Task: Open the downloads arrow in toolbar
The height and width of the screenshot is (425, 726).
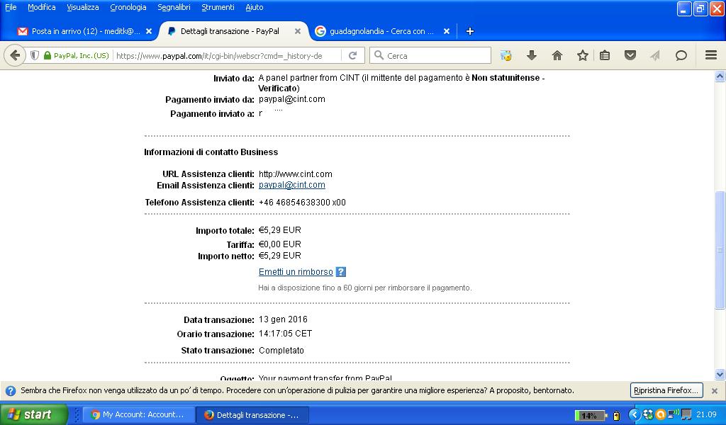Action: pos(532,55)
